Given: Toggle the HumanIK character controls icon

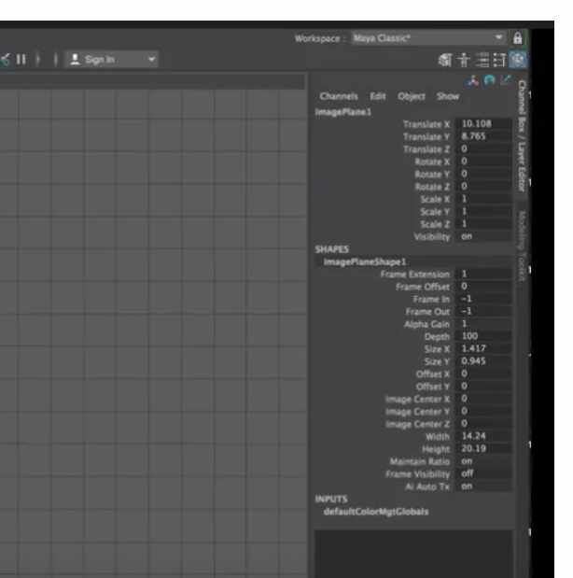Looking at the screenshot, I should pyautogui.click(x=464, y=60).
